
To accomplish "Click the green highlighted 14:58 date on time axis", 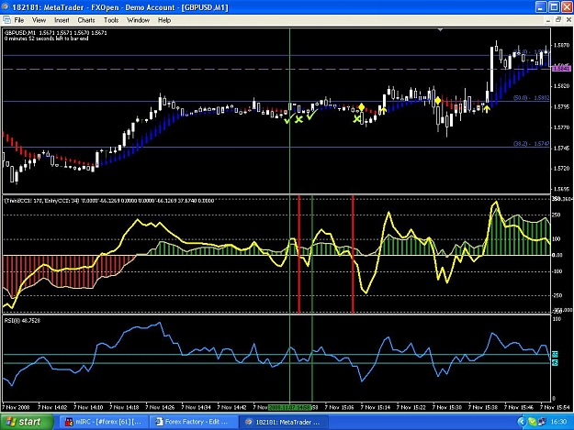I will point(289,407).
